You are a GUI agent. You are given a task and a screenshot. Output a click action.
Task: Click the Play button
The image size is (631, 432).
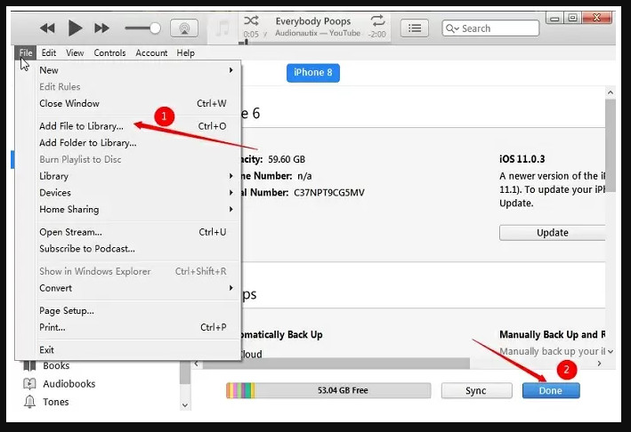[76, 28]
